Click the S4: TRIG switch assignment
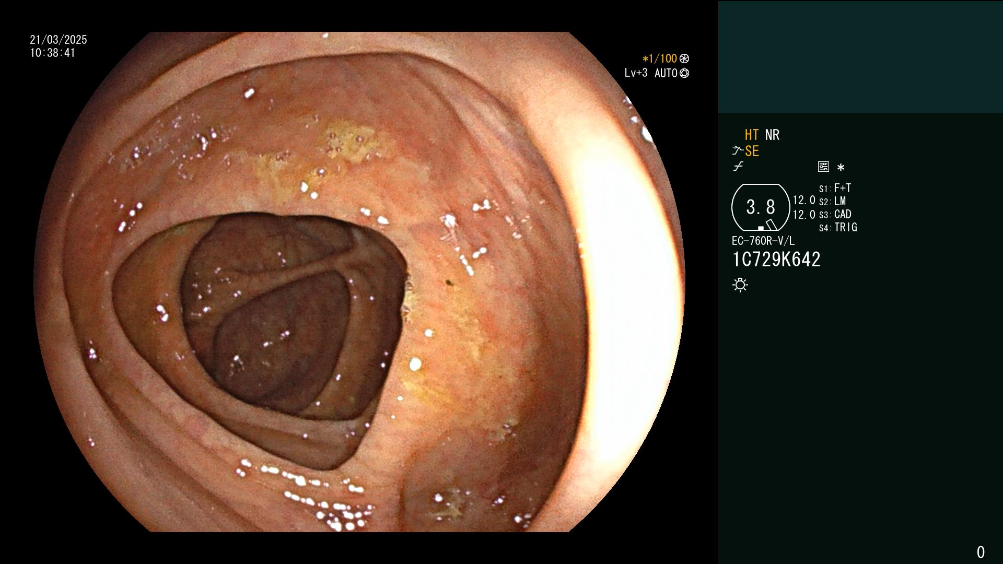 838,227
